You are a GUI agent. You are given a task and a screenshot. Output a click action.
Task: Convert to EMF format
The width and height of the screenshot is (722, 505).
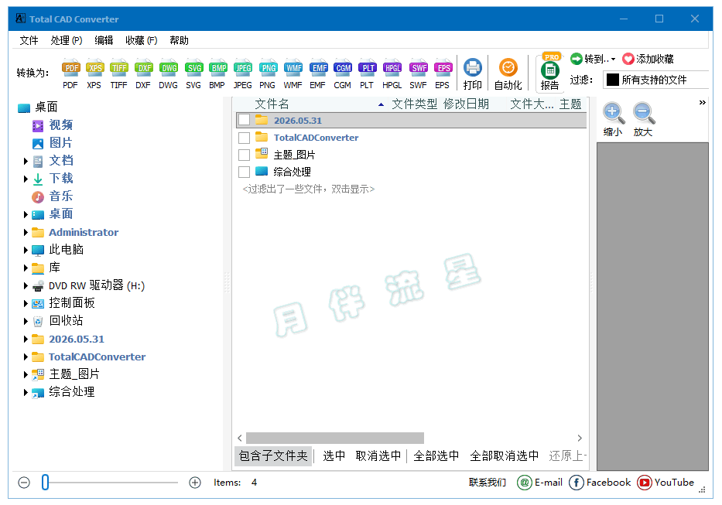[x=318, y=73]
